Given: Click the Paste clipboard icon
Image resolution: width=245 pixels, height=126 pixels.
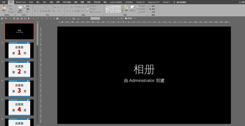Looking at the screenshot, I should (4, 7).
